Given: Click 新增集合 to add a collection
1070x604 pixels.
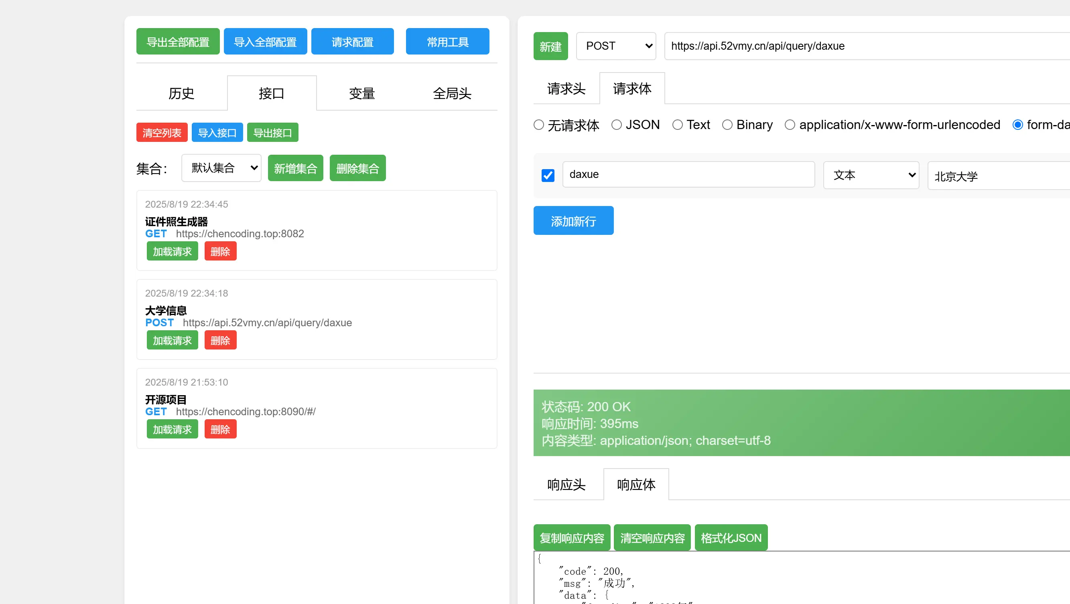Looking at the screenshot, I should click(295, 168).
